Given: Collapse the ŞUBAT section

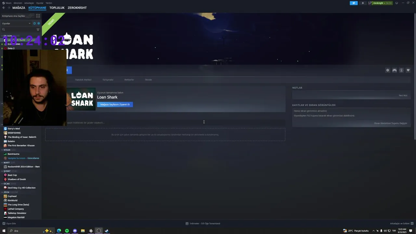Looking at the screenshot, I should pyautogui.click(x=2, y=171).
